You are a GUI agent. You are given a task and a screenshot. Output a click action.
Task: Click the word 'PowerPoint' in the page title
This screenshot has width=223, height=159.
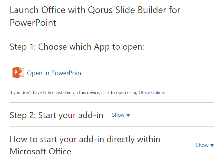(33, 23)
